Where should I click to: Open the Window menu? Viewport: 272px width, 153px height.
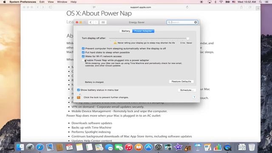pos(62,2)
